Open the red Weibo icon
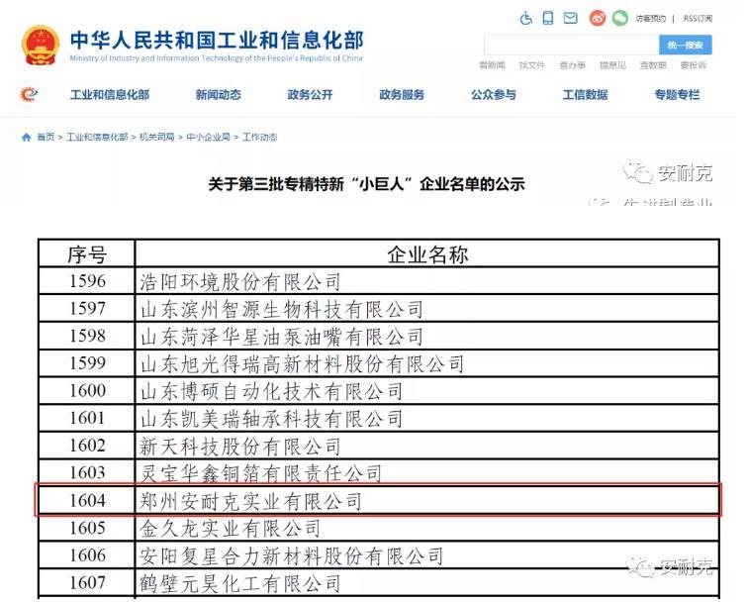The image size is (748, 602). pos(598,18)
